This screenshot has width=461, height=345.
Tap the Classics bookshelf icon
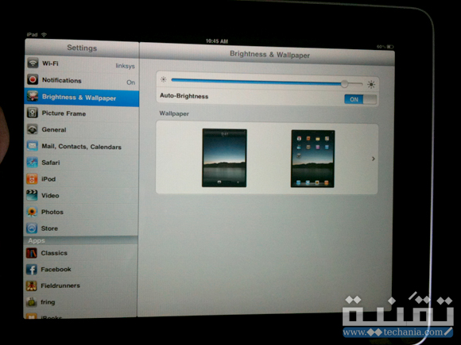pos(32,252)
